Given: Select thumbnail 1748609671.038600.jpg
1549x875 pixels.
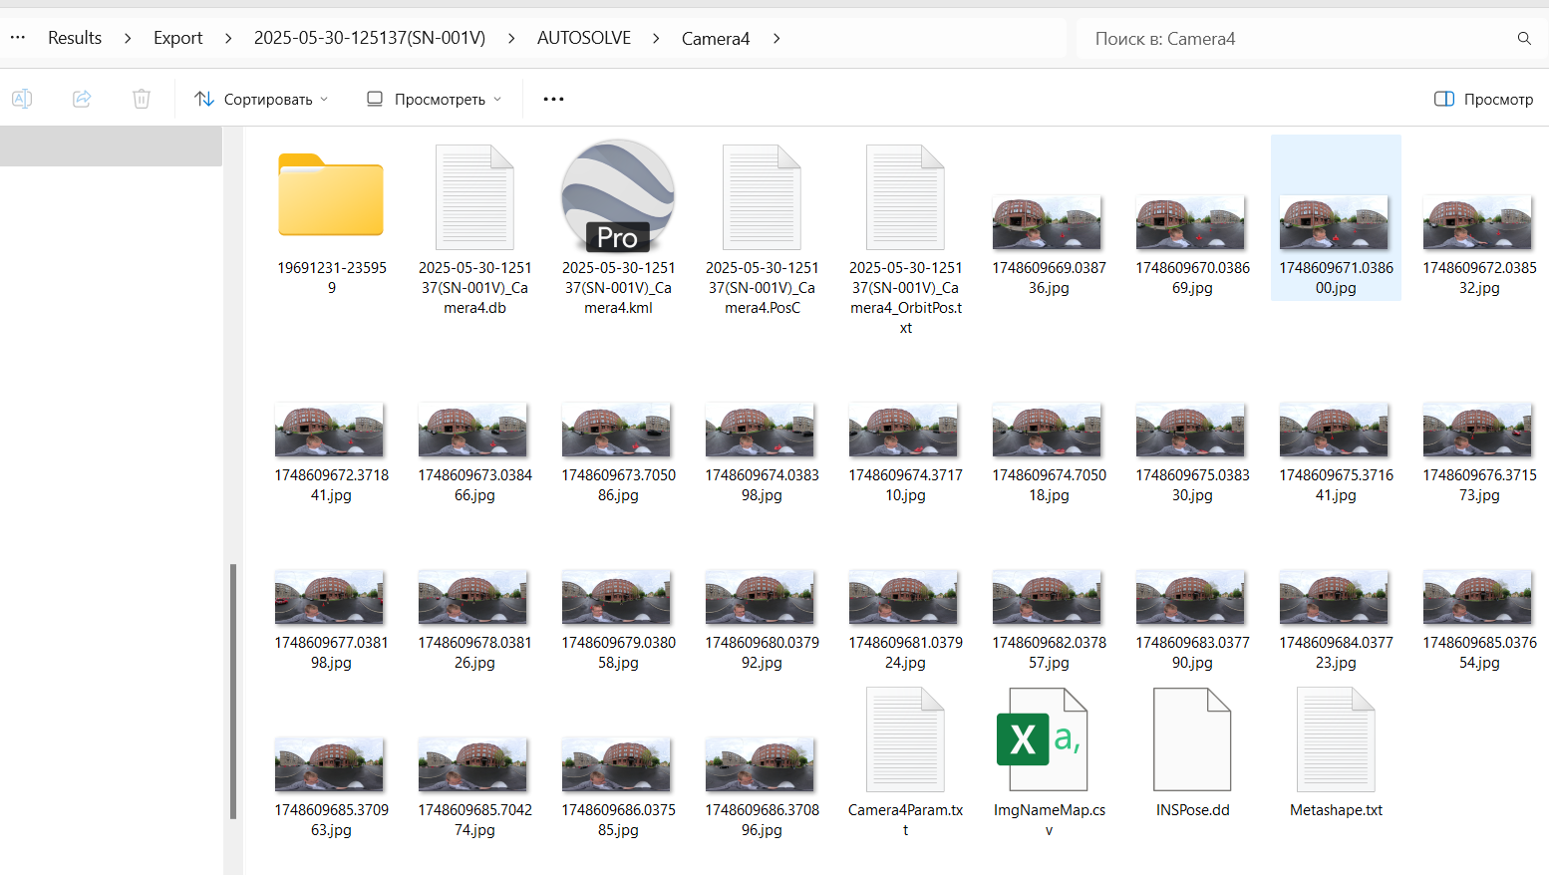Looking at the screenshot, I should pos(1335,223).
